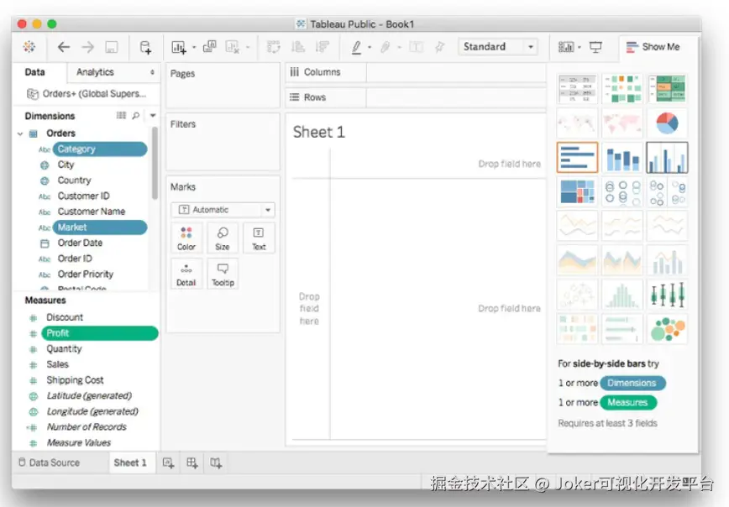Viewport: 729px width, 507px height.
Task: Click the presentation mode icon in toolbar
Action: (595, 47)
